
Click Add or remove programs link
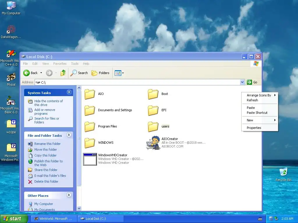45,112
